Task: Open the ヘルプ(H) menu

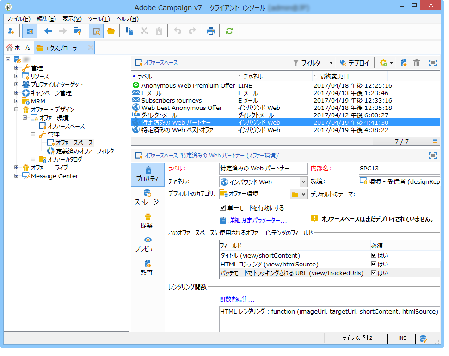Action: click(x=128, y=19)
